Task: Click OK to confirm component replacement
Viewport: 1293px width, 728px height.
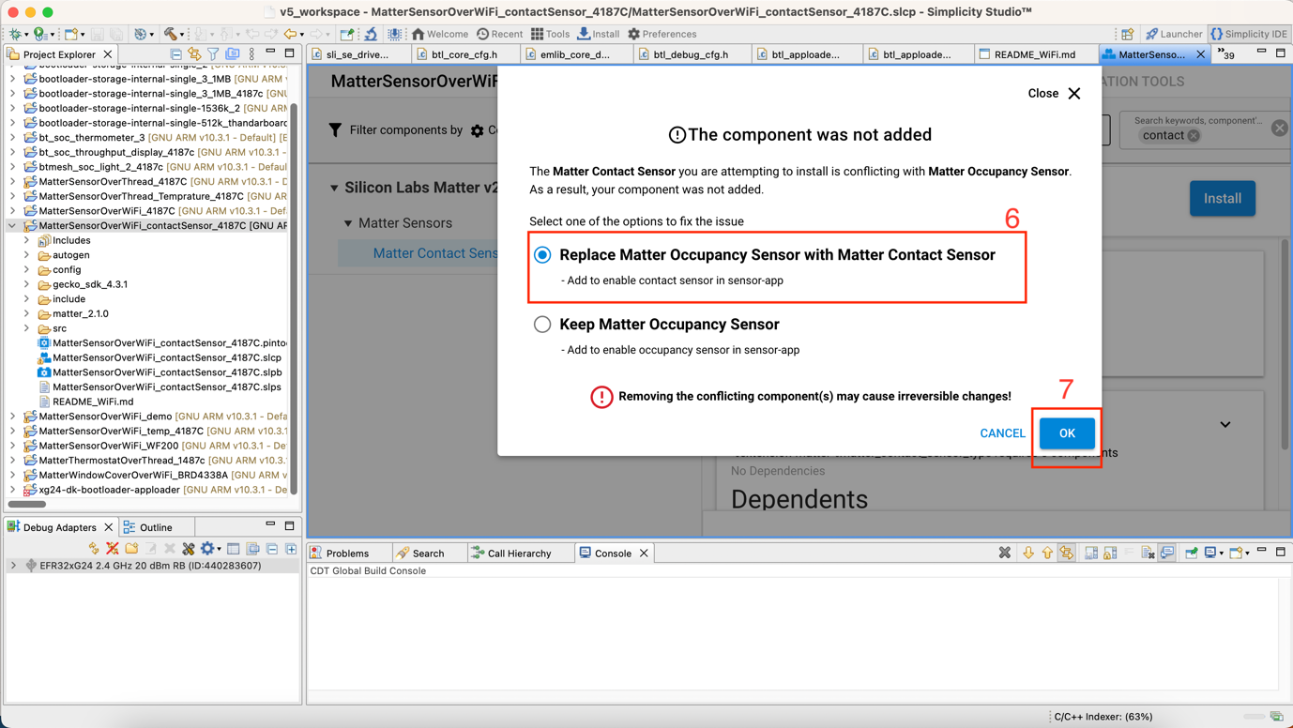Action: point(1067,433)
